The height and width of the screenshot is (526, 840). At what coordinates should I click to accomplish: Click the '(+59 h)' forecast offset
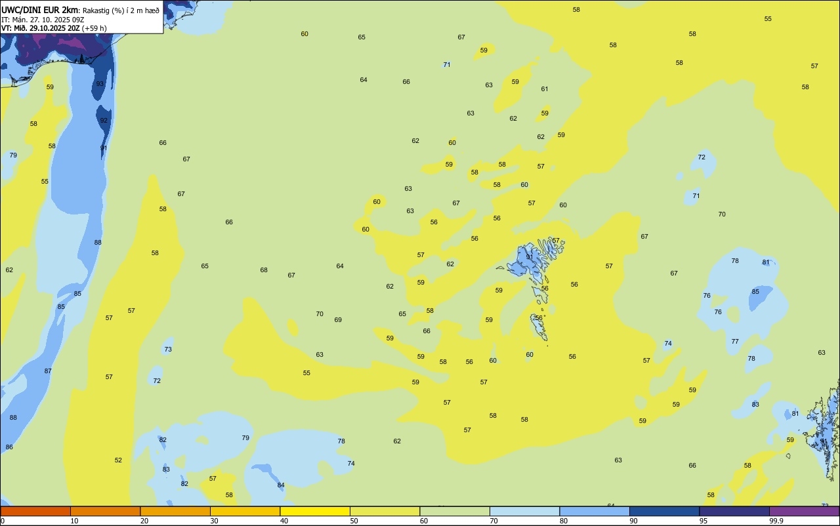[94, 28]
